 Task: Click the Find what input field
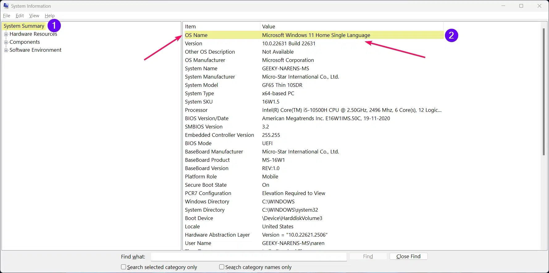point(249,257)
